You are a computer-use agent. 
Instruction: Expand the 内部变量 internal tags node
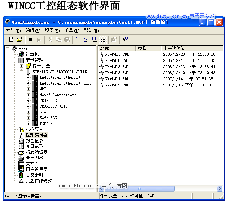click(x=22, y=66)
